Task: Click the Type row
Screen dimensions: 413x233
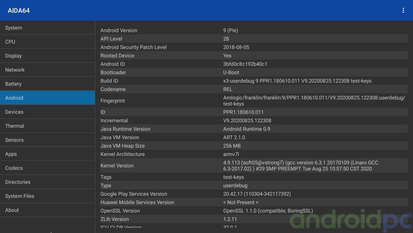Action: (254, 186)
